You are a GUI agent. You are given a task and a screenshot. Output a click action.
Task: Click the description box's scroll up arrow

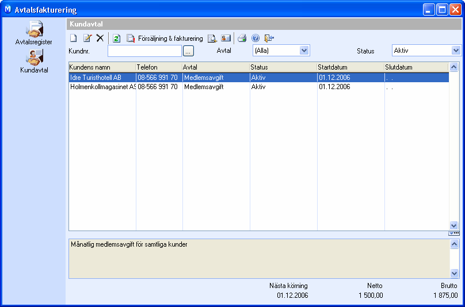(454, 244)
